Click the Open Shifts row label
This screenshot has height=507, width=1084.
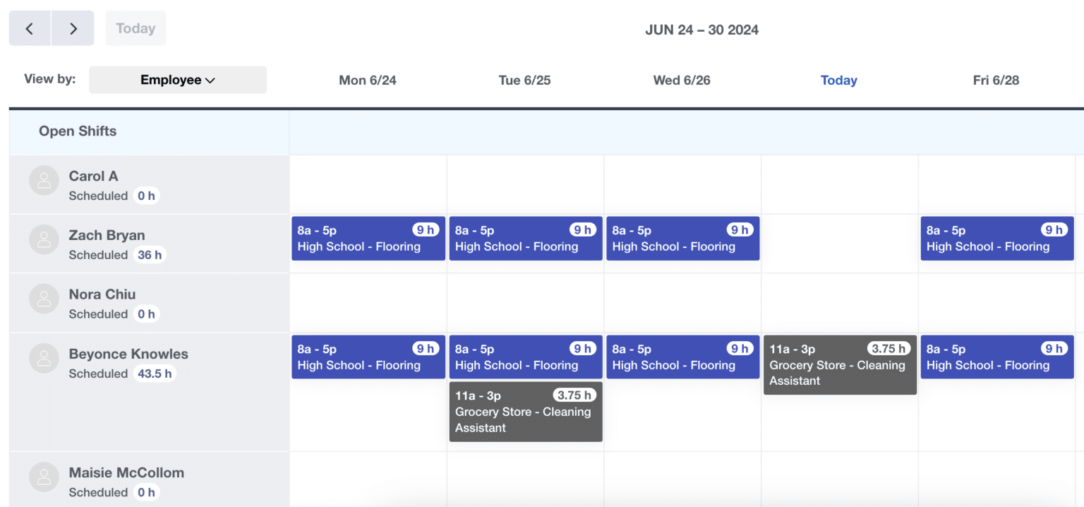78,131
